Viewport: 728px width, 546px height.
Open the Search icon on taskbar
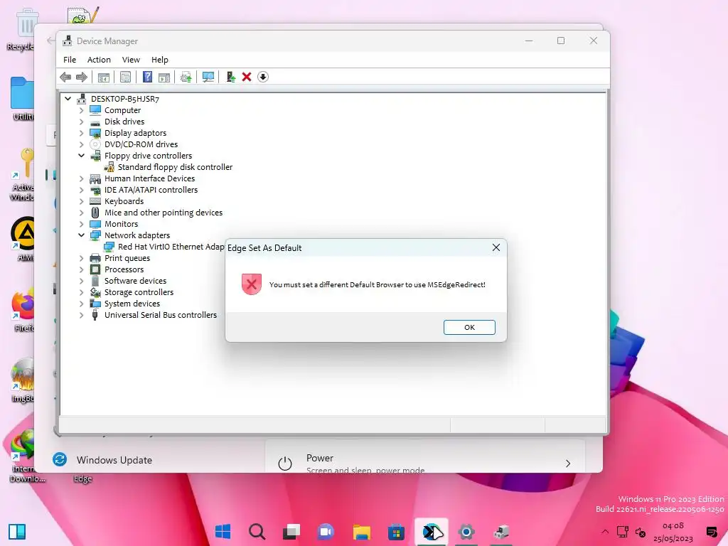pos(257,532)
